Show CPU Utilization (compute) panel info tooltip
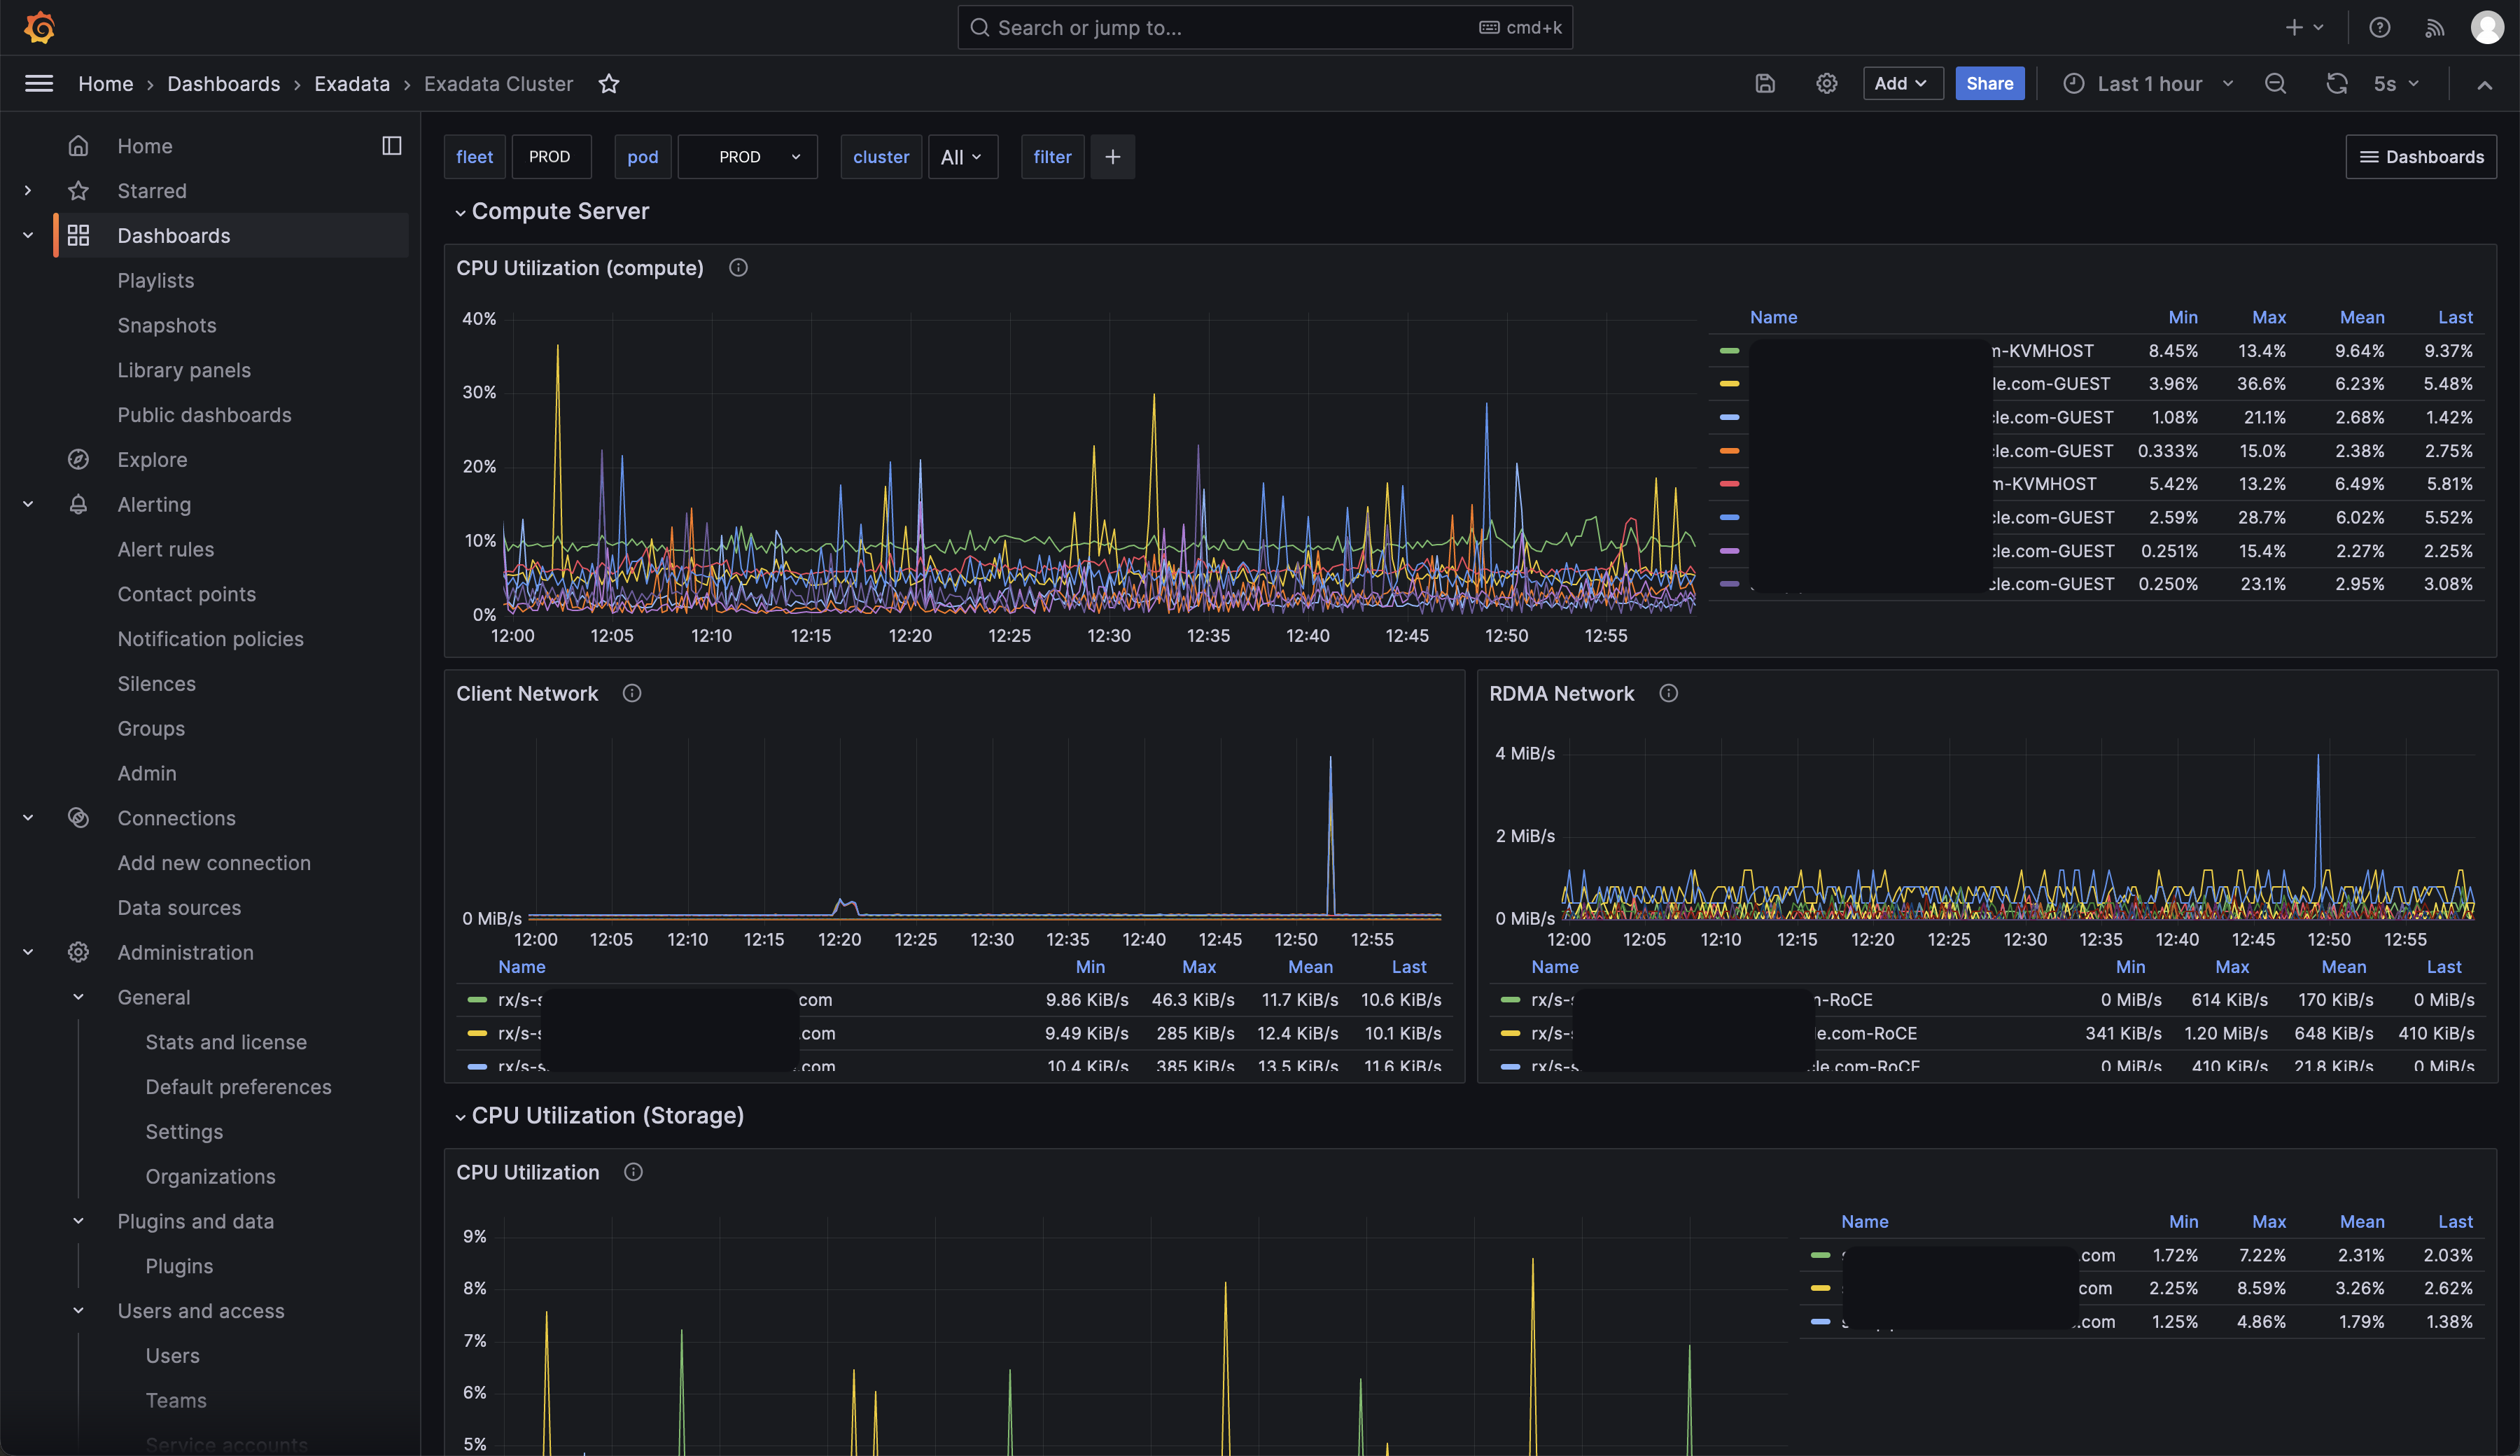 click(x=738, y=267)
